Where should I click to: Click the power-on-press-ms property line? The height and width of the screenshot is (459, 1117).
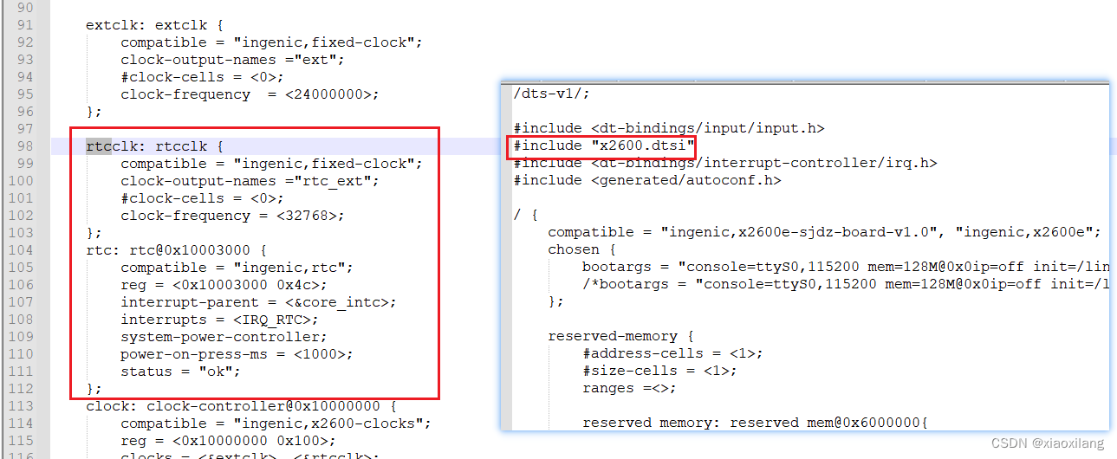click(237, 354)
